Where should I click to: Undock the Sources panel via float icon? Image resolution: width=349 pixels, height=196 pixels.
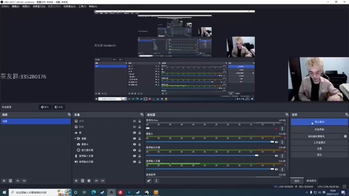(142, 115)
